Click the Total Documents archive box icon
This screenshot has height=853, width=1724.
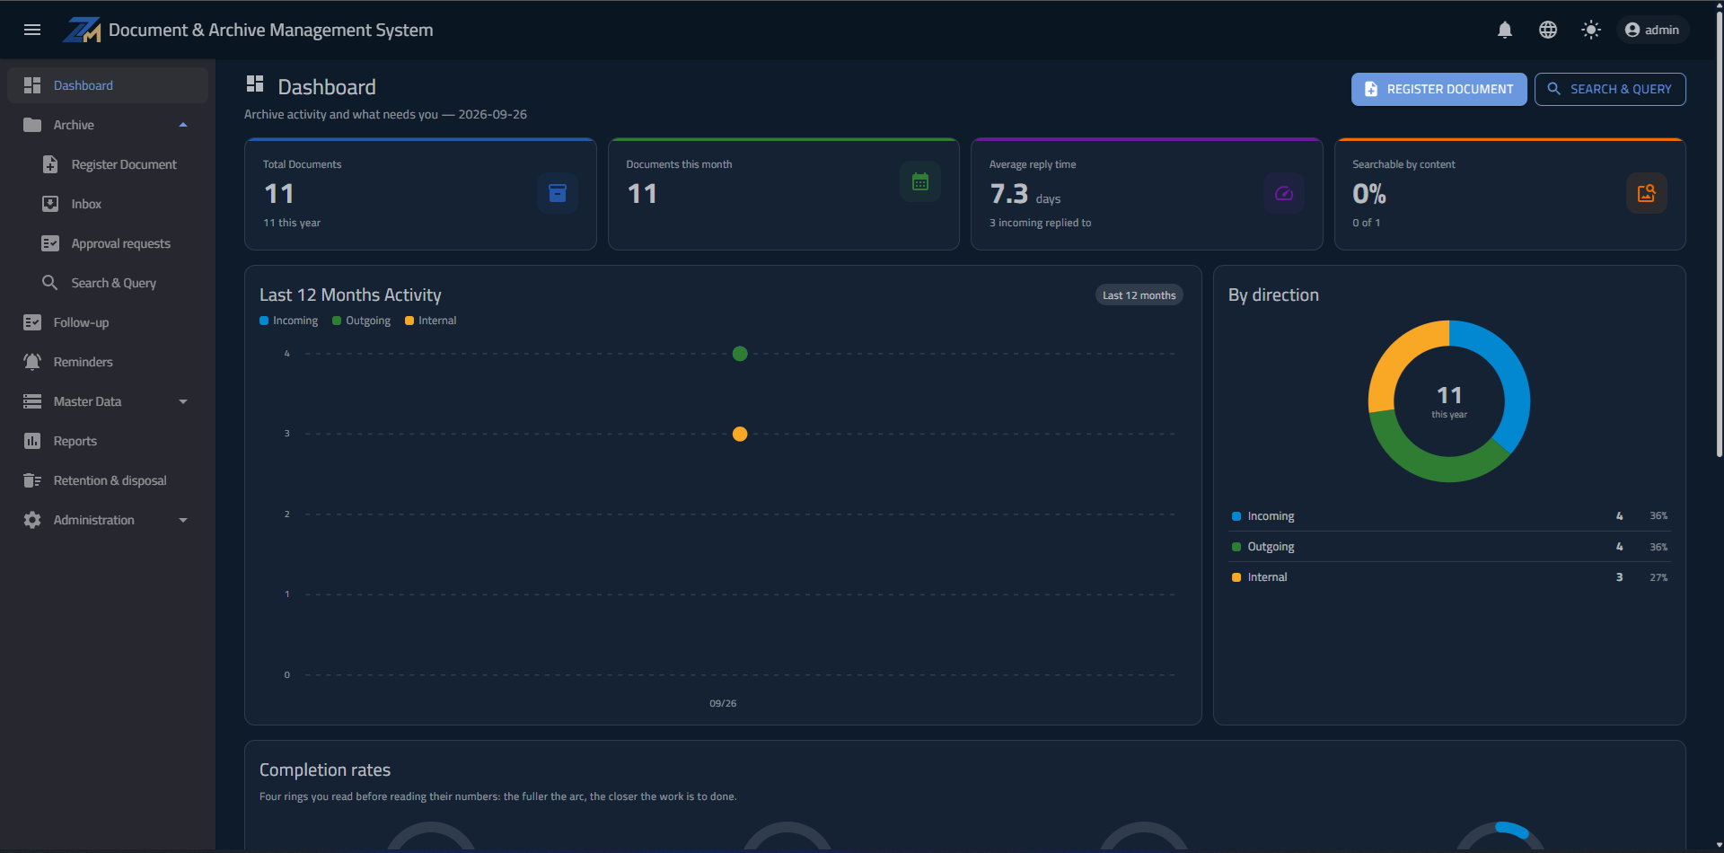[x=558, y=193]
